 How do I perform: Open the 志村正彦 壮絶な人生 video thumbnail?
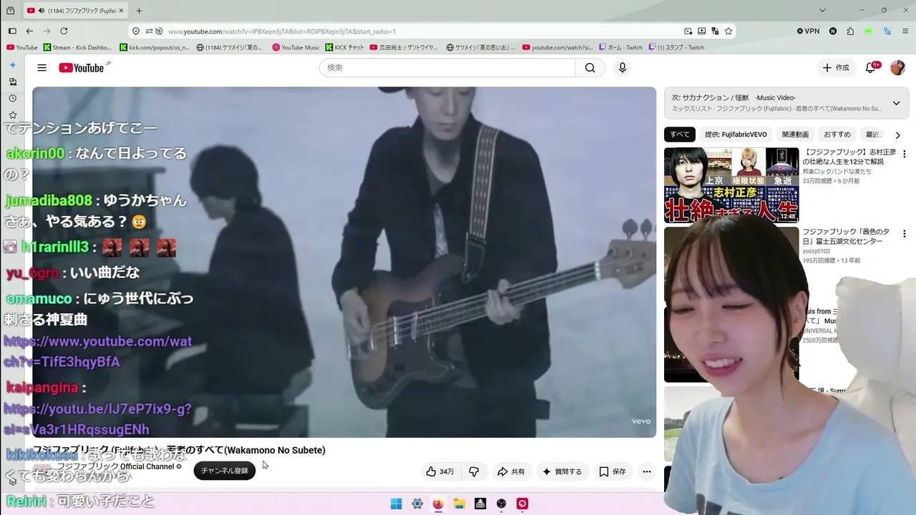pyautogui.click(x=731, y=185)
